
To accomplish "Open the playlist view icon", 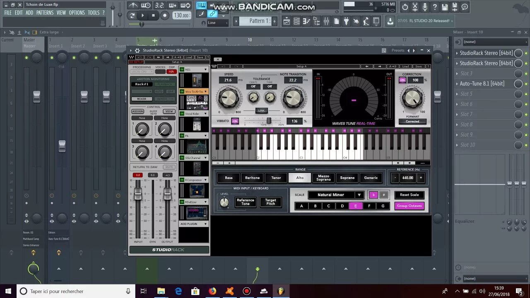I will (x=286, y=21).
